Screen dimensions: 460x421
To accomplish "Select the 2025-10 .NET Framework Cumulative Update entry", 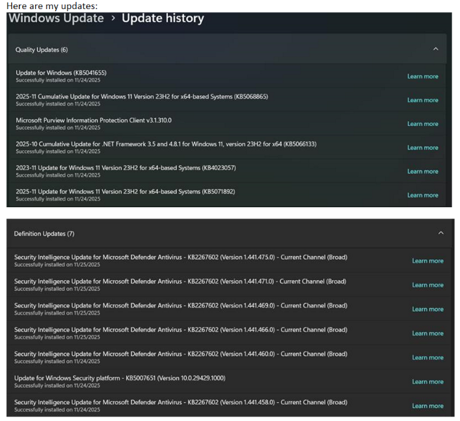I will click(227, 147).
